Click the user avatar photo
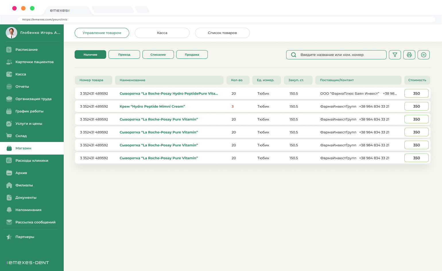The height and width of the screenshot is (271, 442). click(11, 33)
